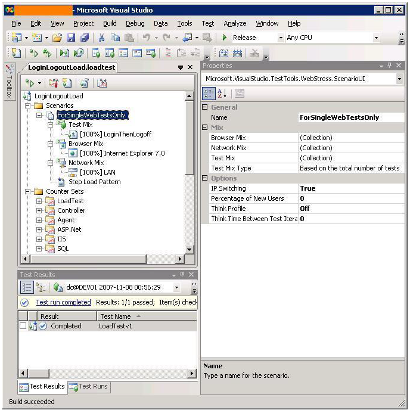Screen dimensions: 410x410
Task: Switch to the Test Runs tab
Action: pyautogui.click(x=89, y=387)
